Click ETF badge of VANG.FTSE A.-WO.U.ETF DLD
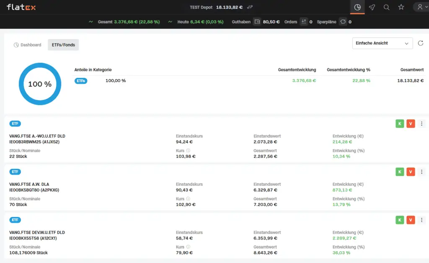The height and width of the screenshot is (263, 429). click(15, 124)
